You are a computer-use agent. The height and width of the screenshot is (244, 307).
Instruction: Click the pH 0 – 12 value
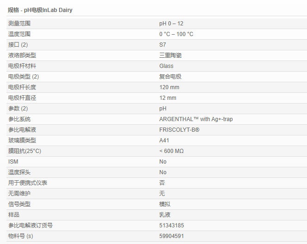171,24
